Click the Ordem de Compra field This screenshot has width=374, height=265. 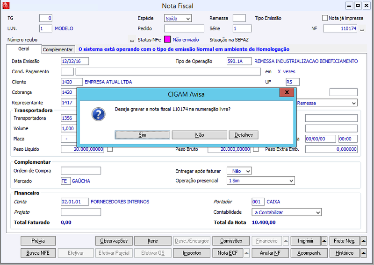pyautogui.click(x=81, y=171)
